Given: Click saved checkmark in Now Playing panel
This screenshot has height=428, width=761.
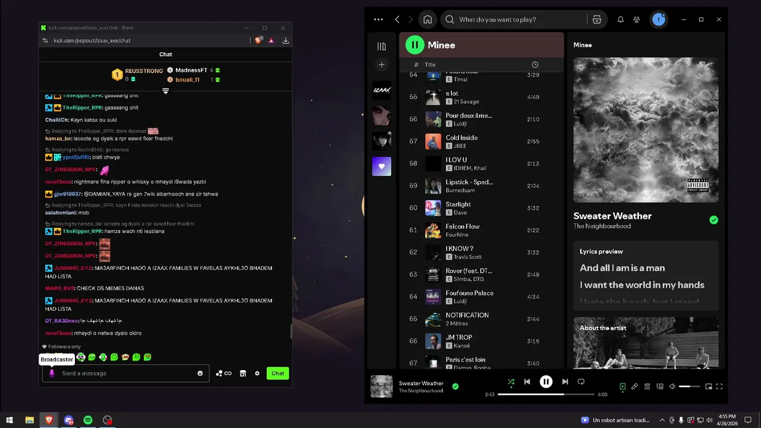Looking at the screenshot, I should click(x=713, y=220).
